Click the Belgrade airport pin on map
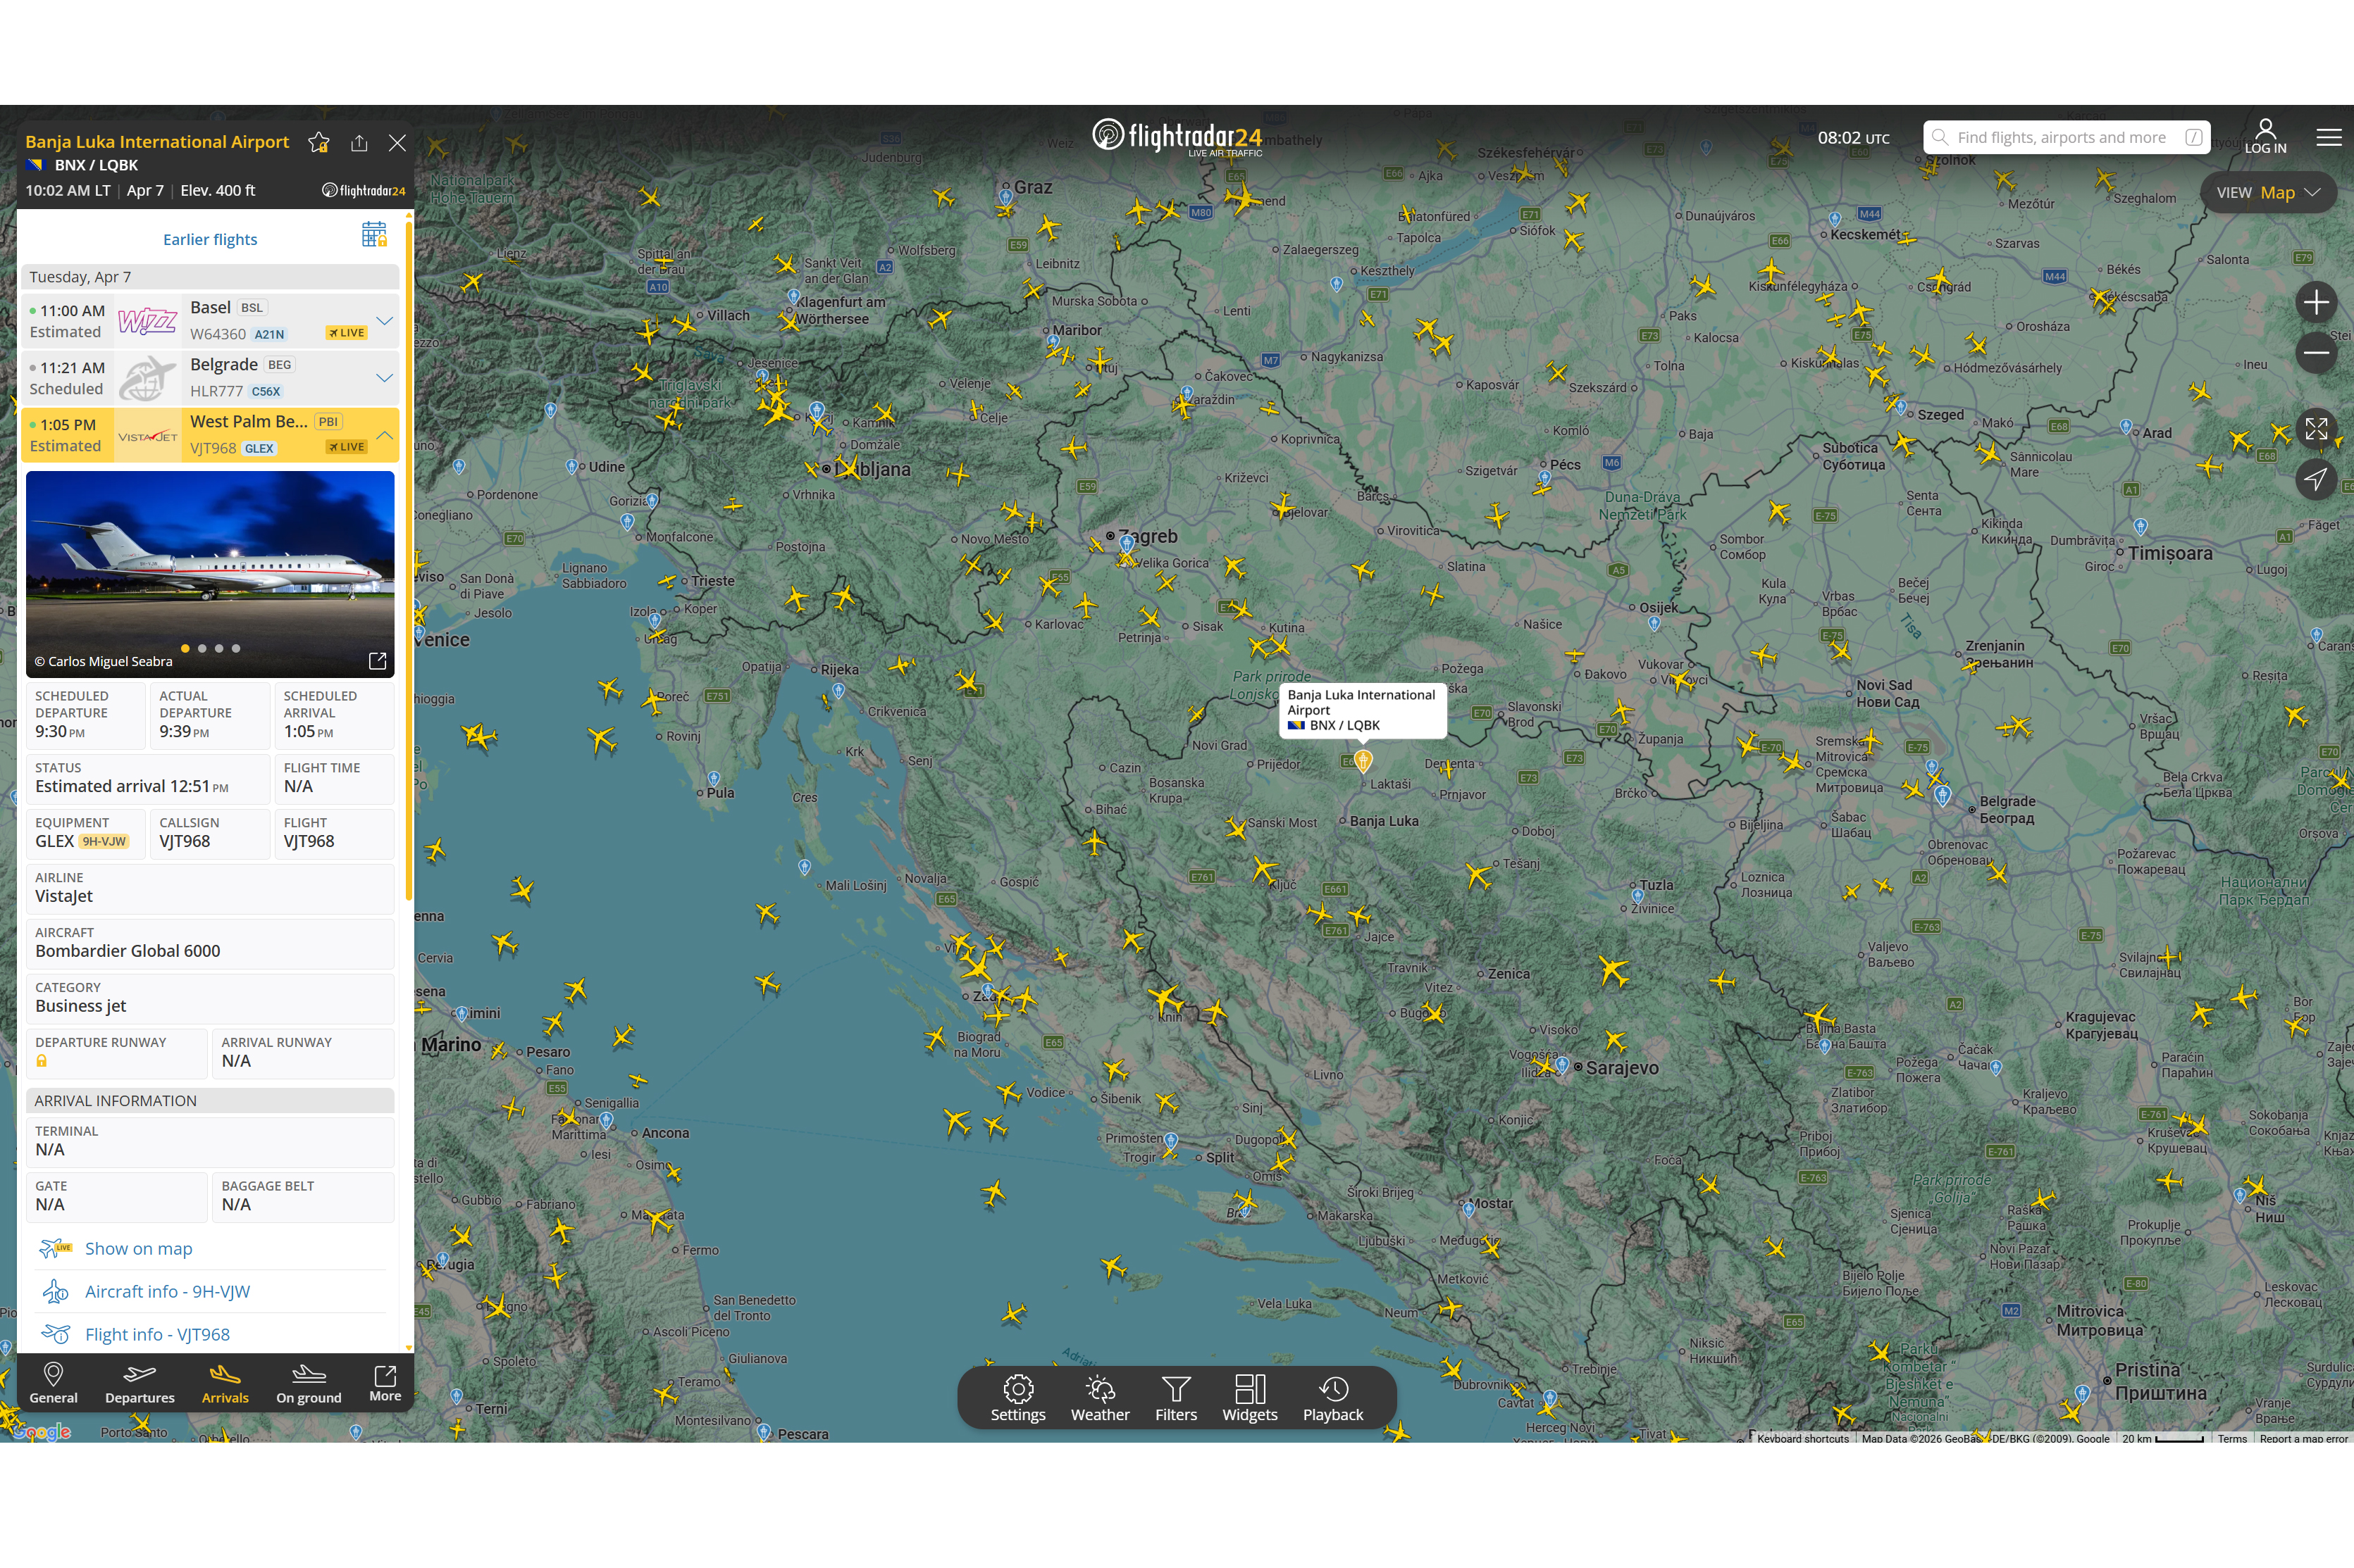Screen dimensions: 2354x1568 (1942, 795)
